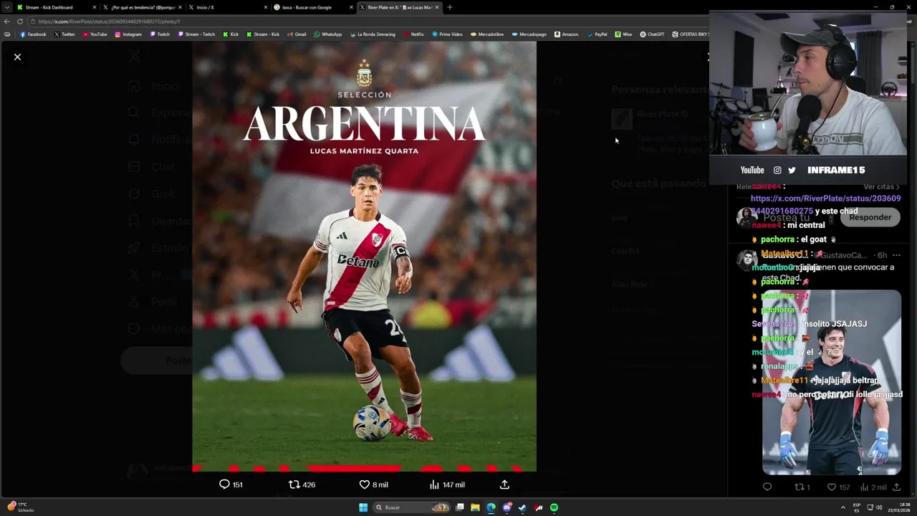Like the photo with the heart showing 8 mil
This screenshot has width=917, height=516.
point(373,484)
